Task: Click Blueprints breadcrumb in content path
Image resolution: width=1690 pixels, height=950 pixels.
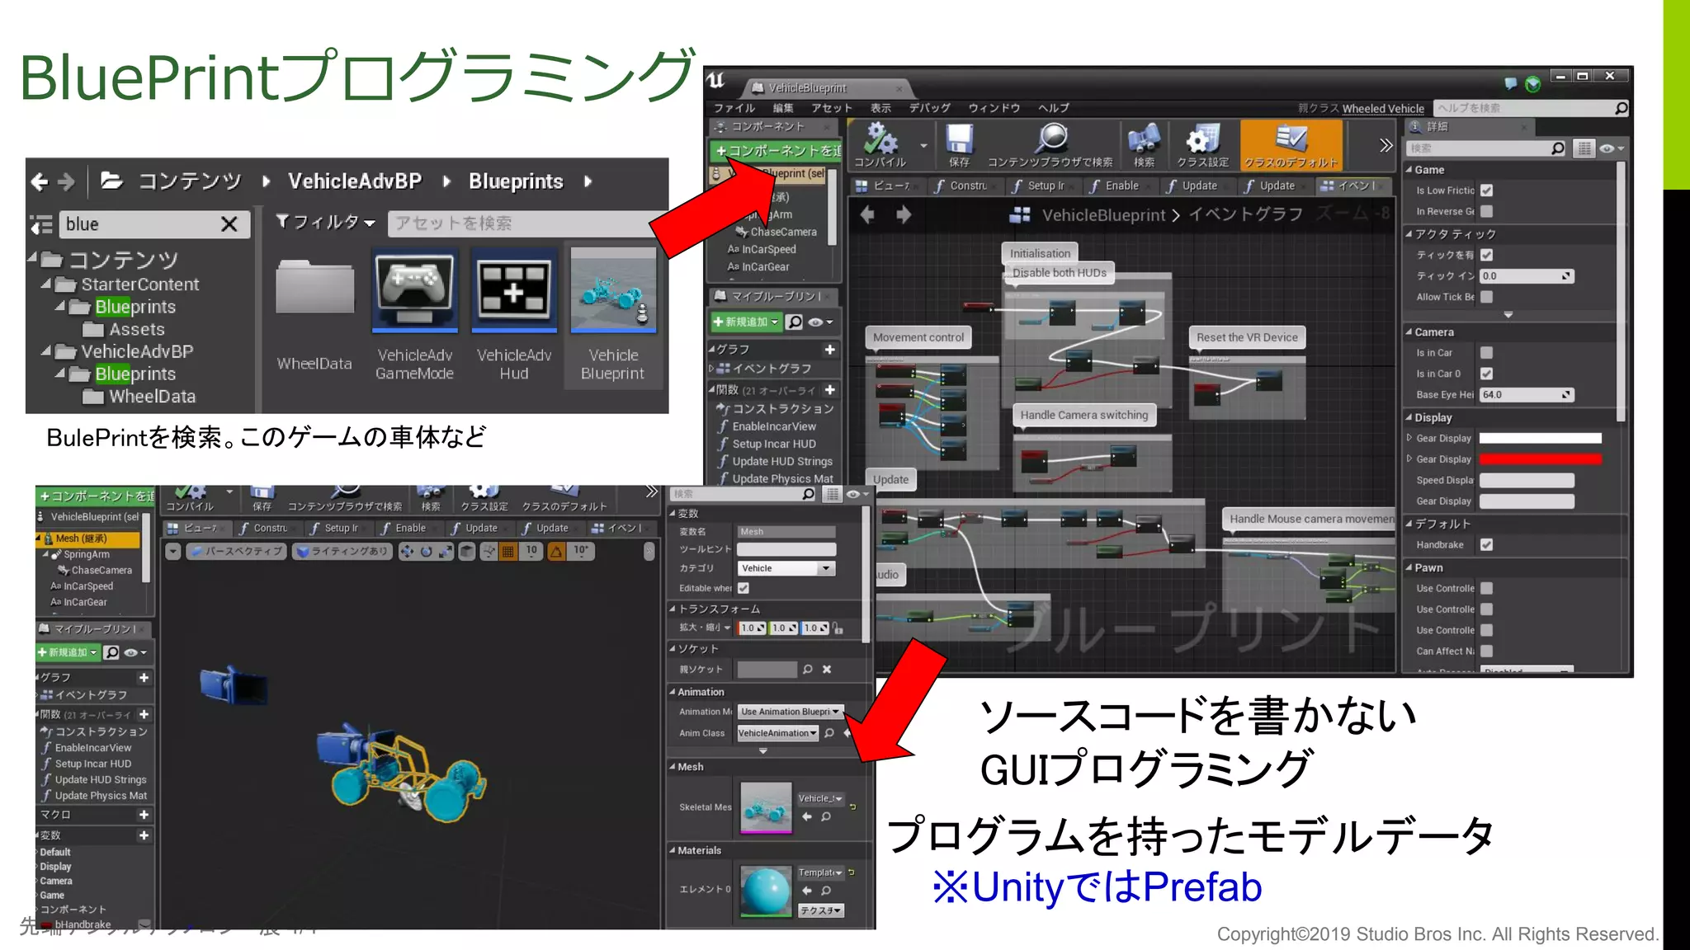Action: 516,181
